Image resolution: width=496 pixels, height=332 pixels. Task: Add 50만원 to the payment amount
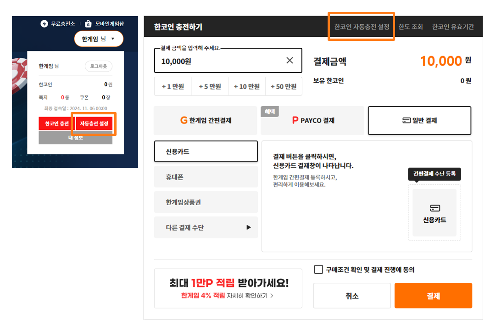[x=284, y=86]
